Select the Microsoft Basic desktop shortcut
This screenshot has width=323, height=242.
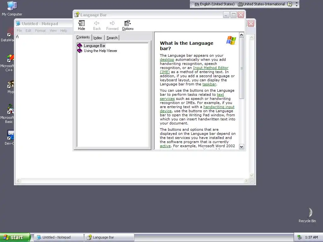[x=8, y=113]
